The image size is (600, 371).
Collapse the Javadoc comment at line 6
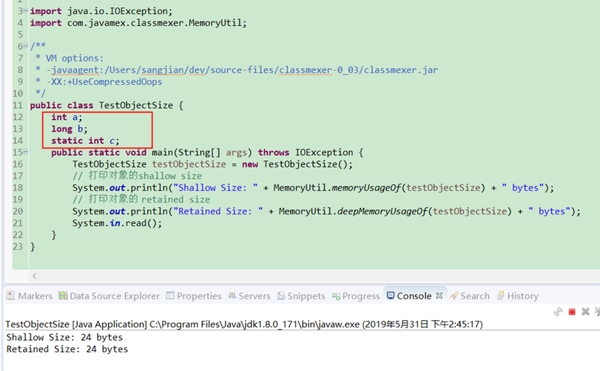click(24, 47)
